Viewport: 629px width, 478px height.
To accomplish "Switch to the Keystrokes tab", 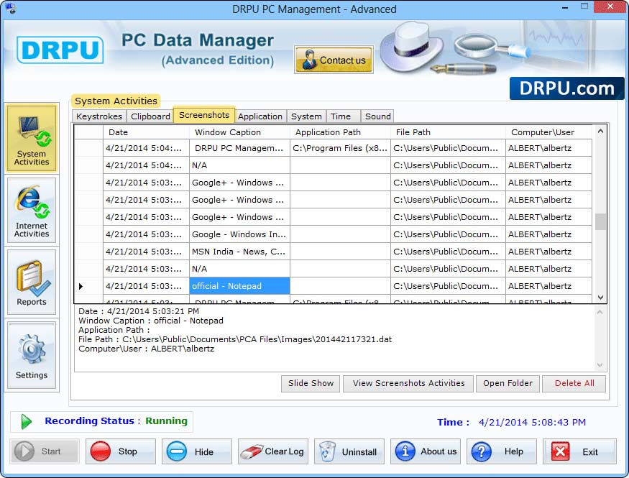I will 99,116.
